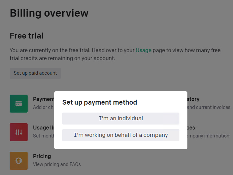Image resolution: width=233 pixels, height=175 pixels.
Task: Click the orange dollar Pricing icon
Action: (19, 161)
